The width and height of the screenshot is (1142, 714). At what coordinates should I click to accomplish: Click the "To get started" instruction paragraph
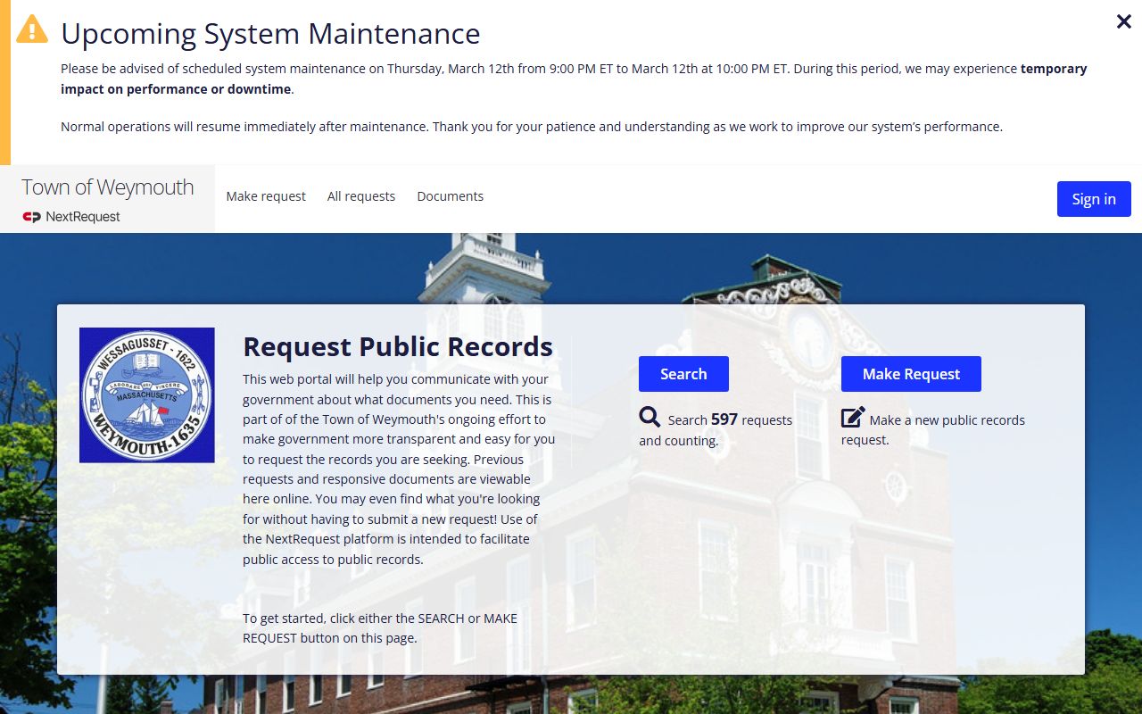coord(380,628)
